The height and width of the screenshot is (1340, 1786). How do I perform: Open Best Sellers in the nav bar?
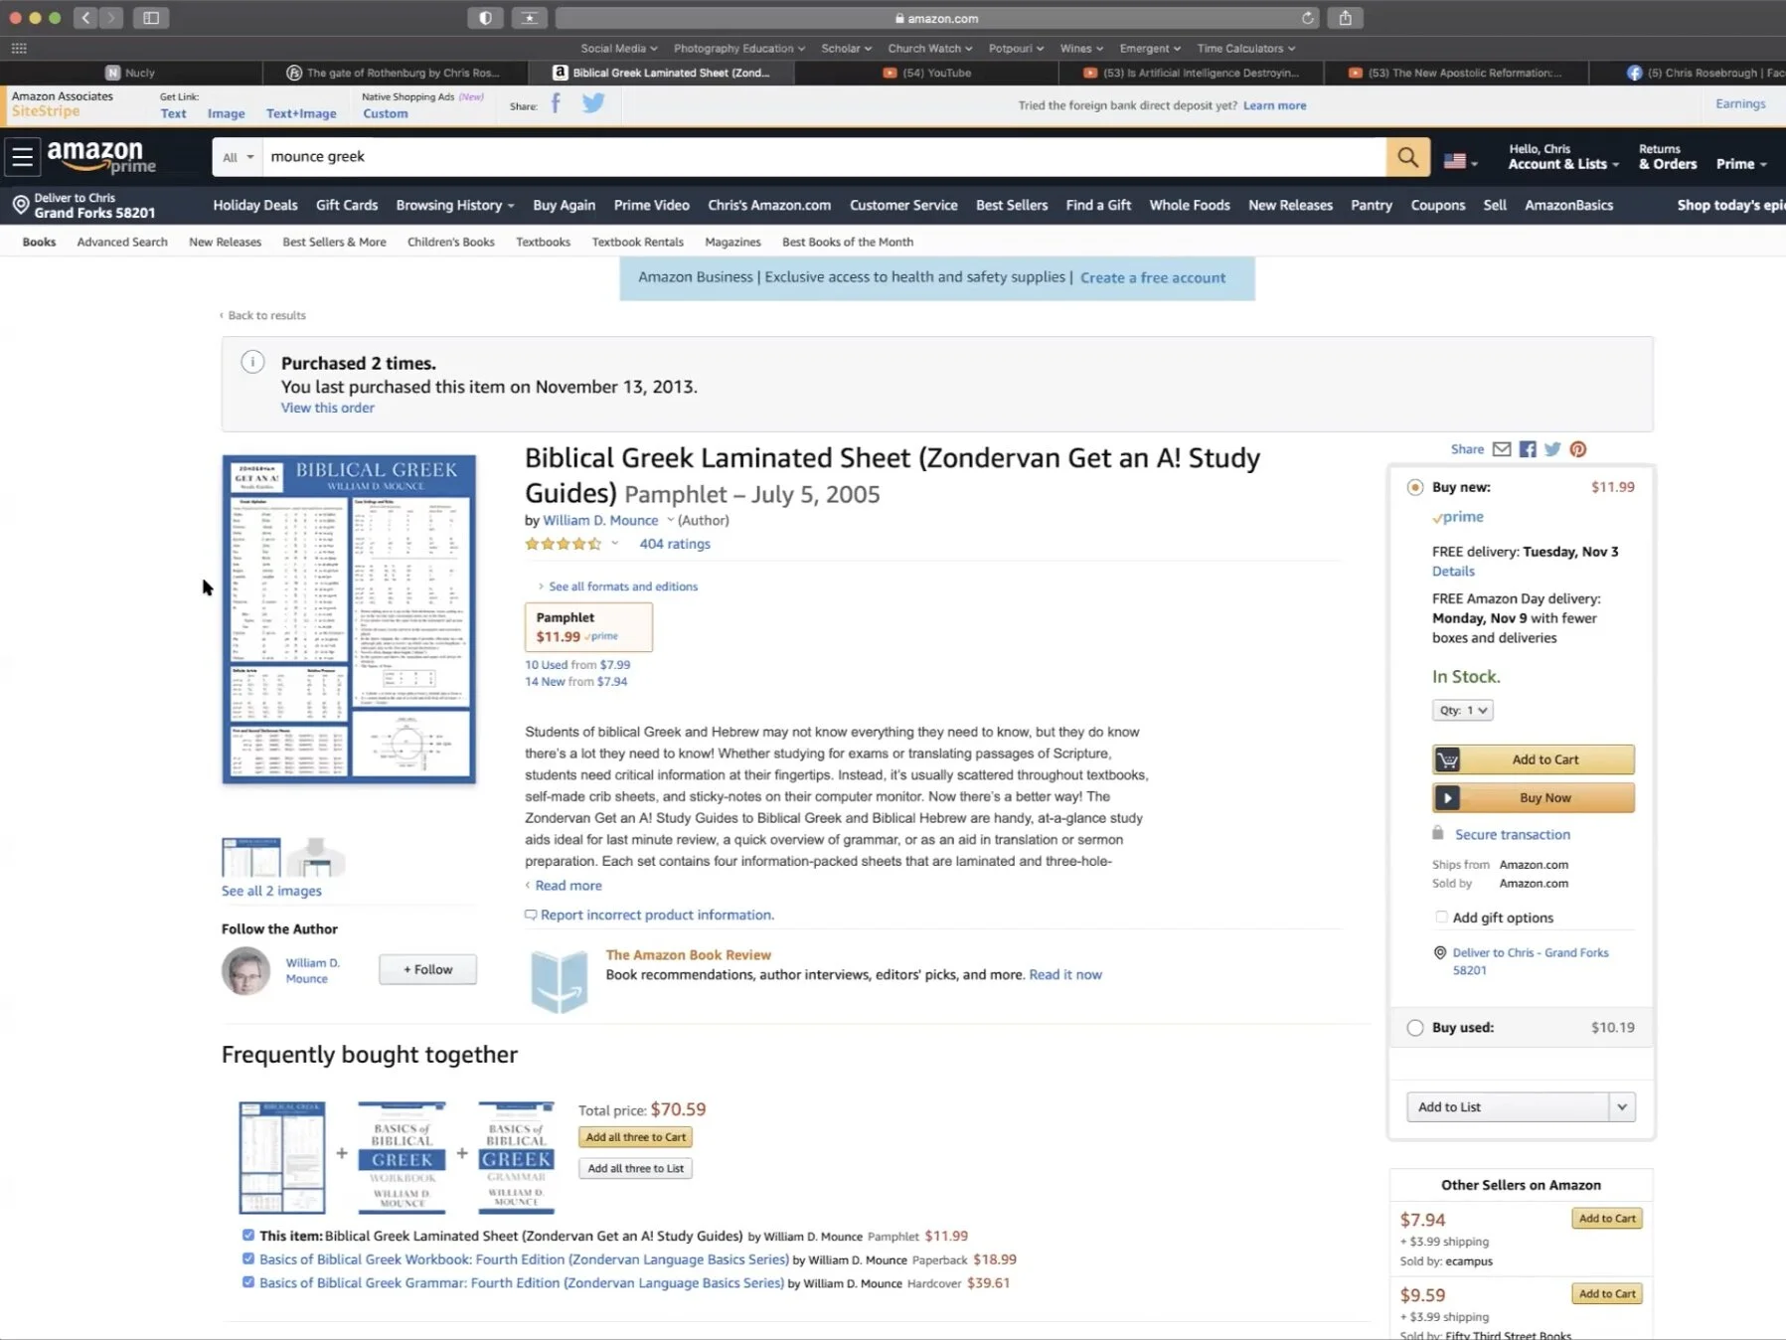click(x=1012, y=206)
